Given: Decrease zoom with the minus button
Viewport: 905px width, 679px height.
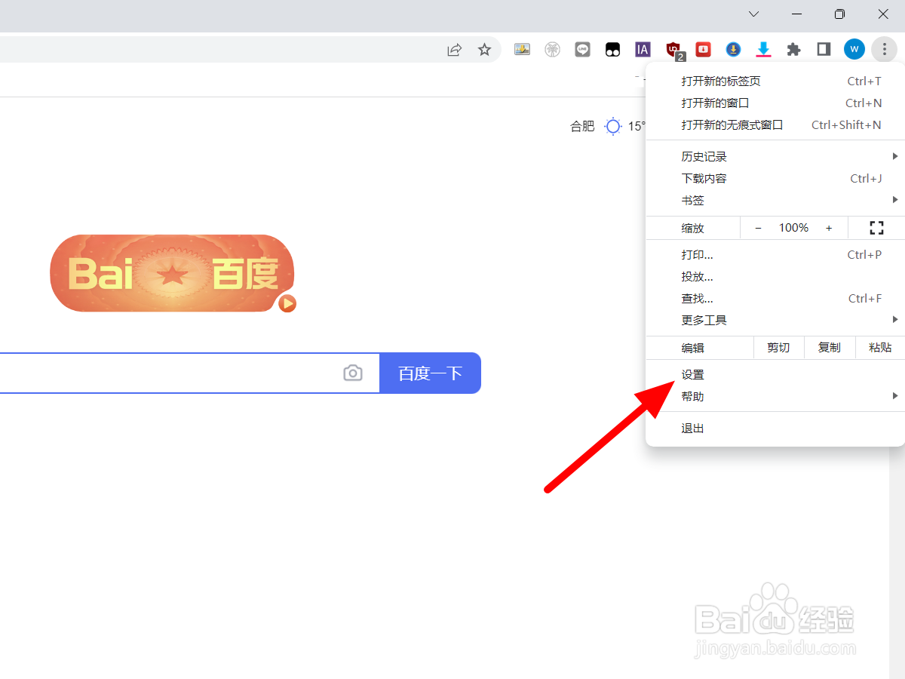Looking at the screenshot, I should [x=758, y=228].
